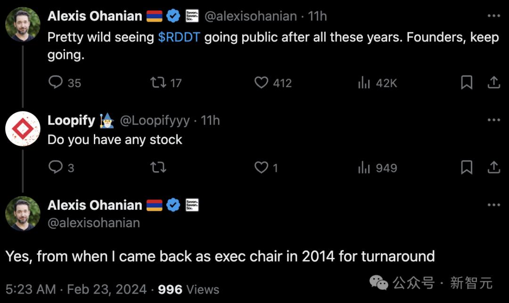Reply to Alexis Ohanian's $RDDT tweet
Screen dimensions: 509x303
pos(56,83)
